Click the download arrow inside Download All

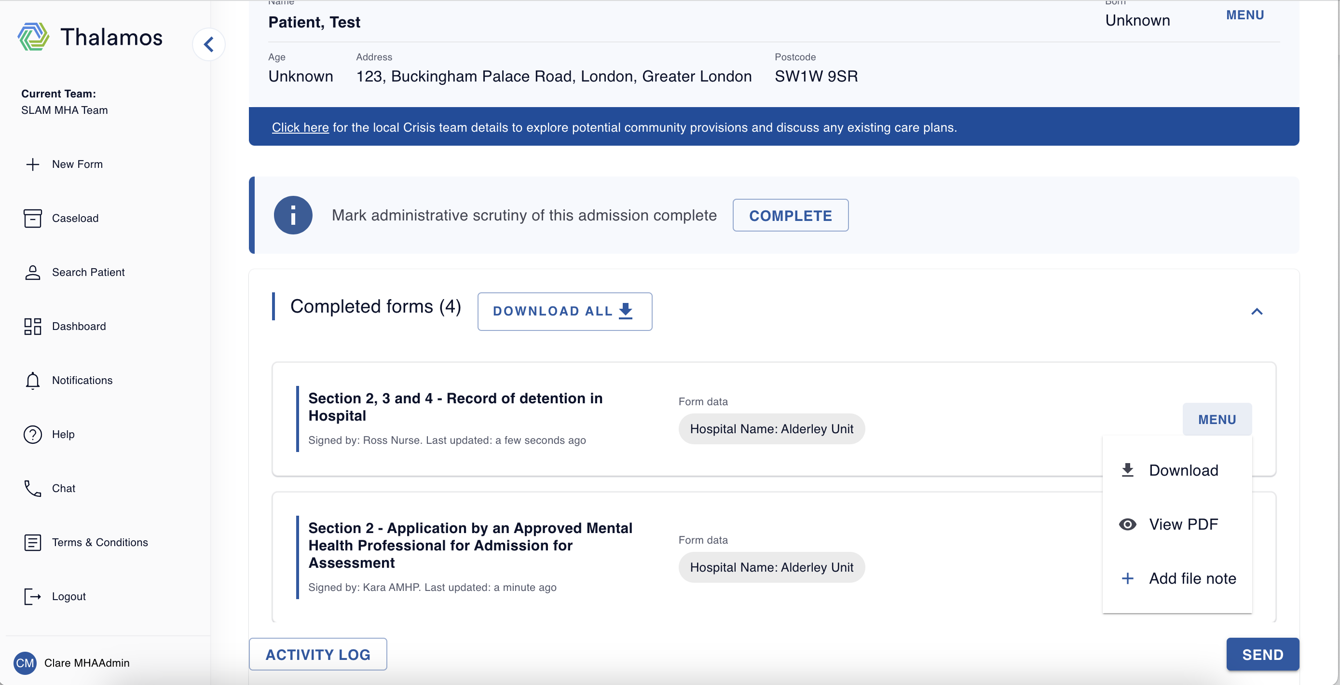(626, 311)
